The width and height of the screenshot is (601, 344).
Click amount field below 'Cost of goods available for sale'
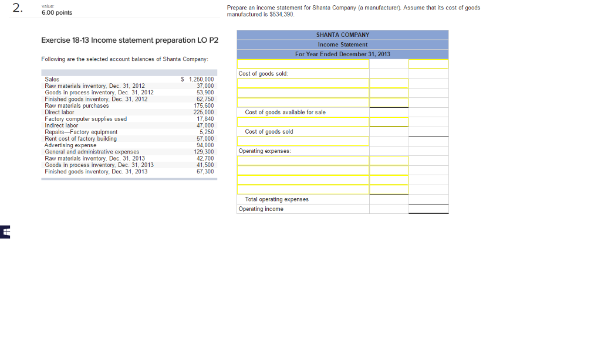point(389,122)
